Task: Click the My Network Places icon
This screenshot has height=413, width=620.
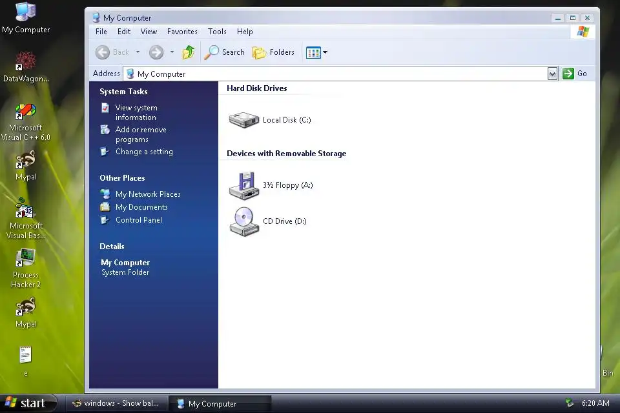Action: [105, 194]
